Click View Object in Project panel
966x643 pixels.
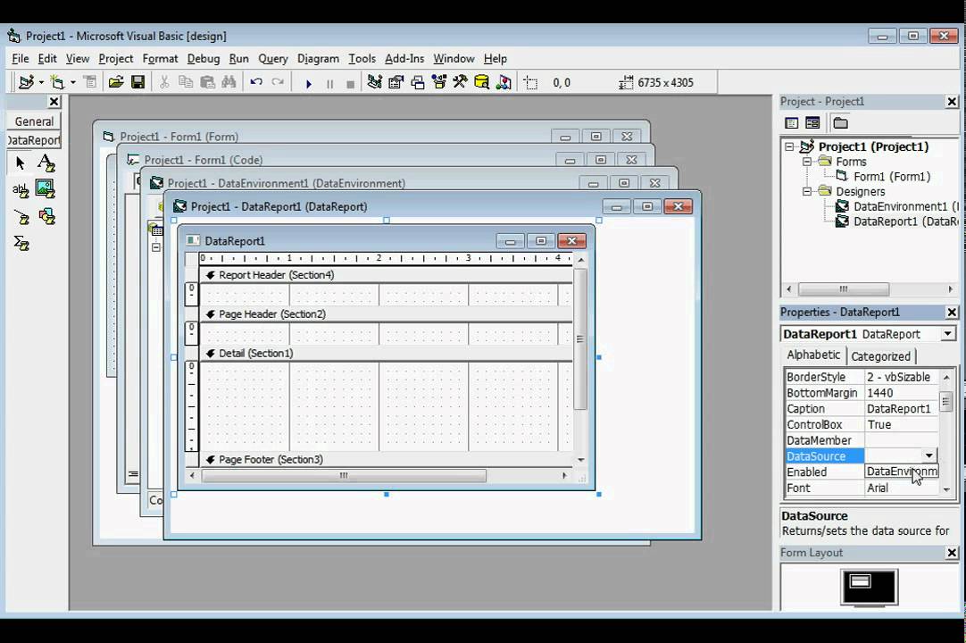(x=812, y=122)
